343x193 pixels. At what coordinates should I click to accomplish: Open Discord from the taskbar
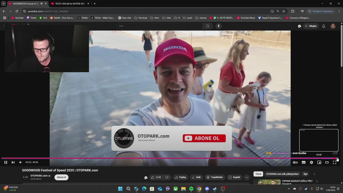pyautogui.click(x=207, y=189)
